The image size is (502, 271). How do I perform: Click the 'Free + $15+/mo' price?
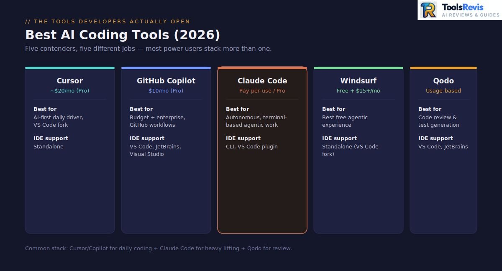coord(359,90)
